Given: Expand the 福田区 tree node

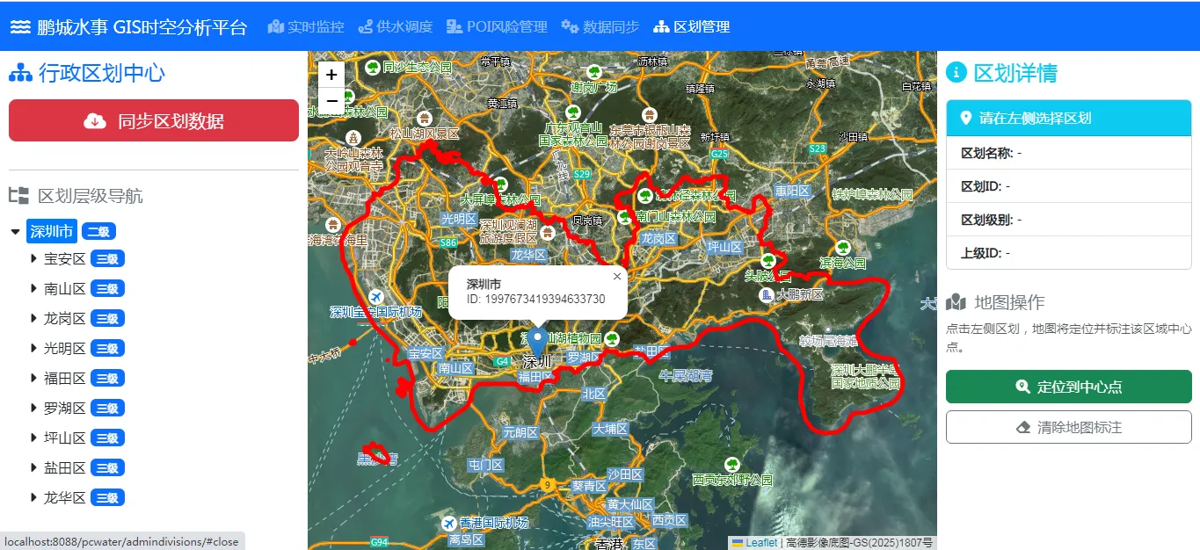Looking at the screenshot, I should 33,378.
